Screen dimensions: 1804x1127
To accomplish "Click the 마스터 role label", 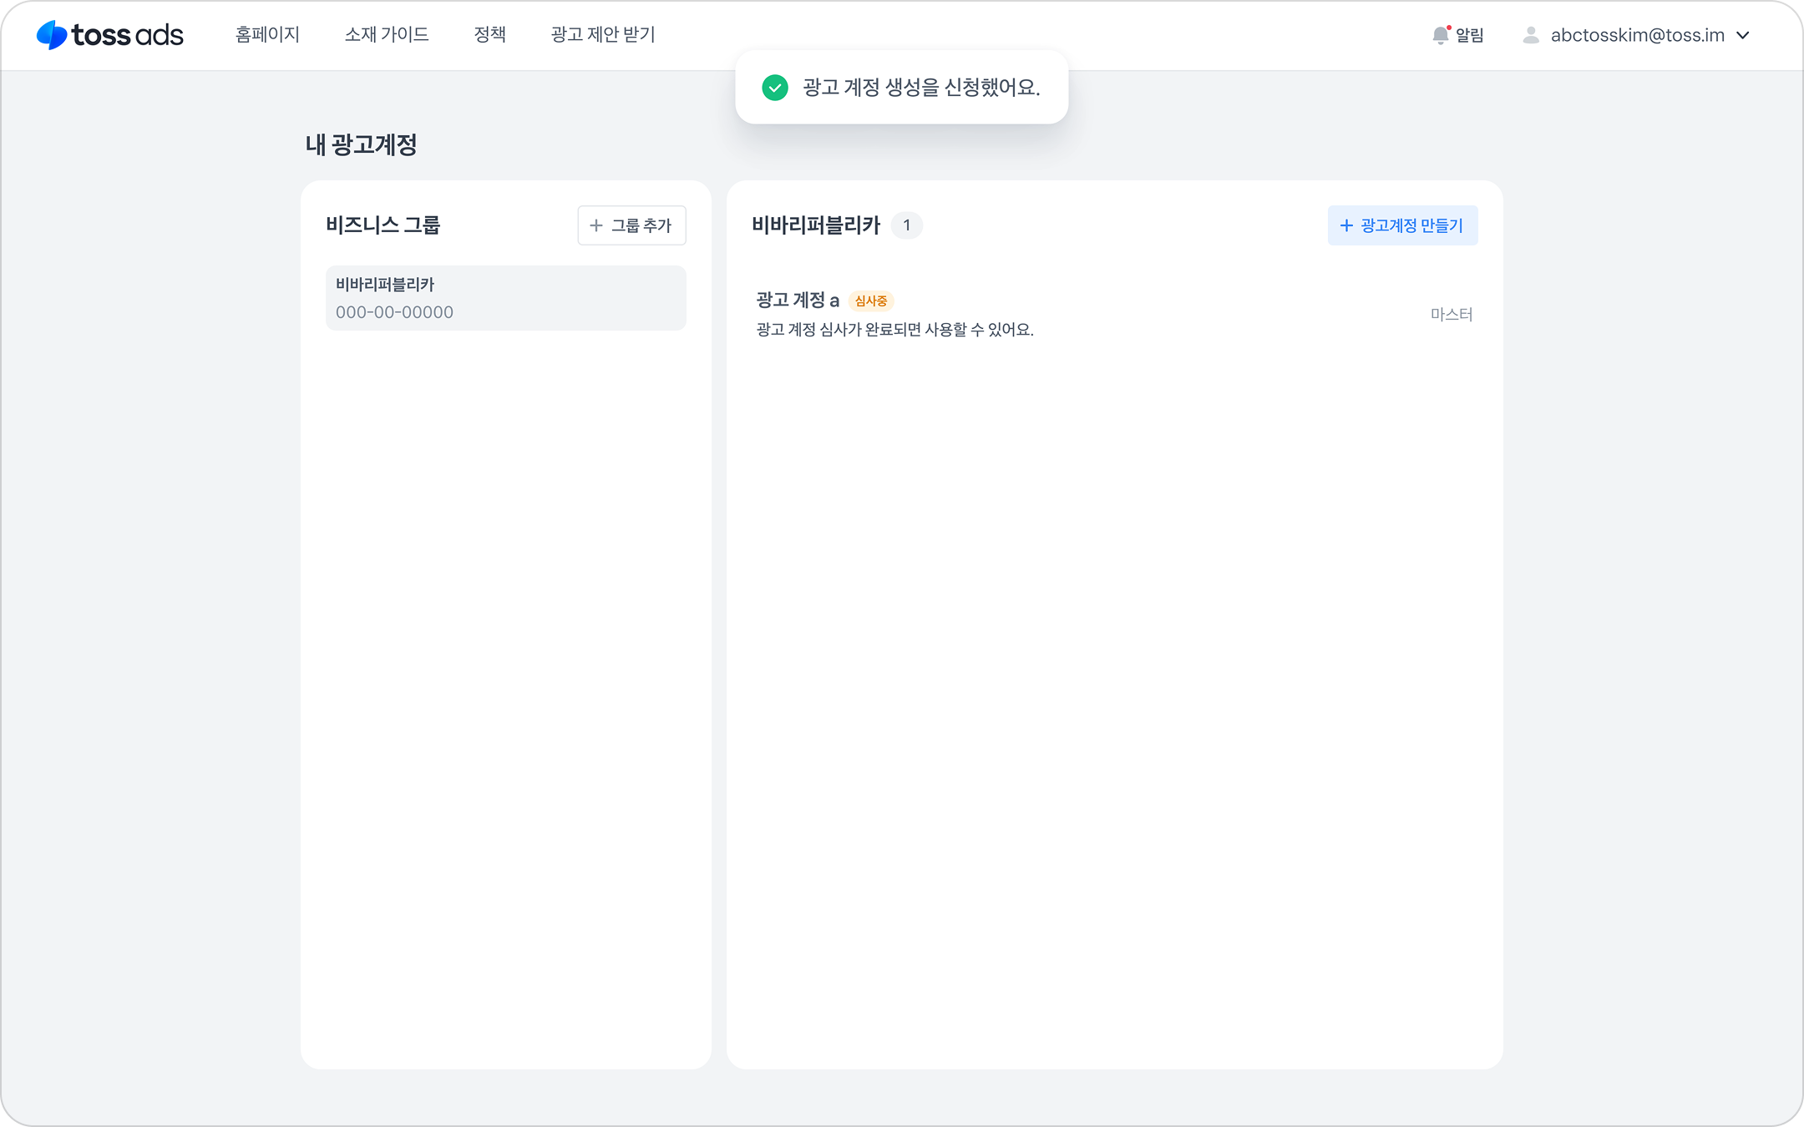I will click(1451, 315).
